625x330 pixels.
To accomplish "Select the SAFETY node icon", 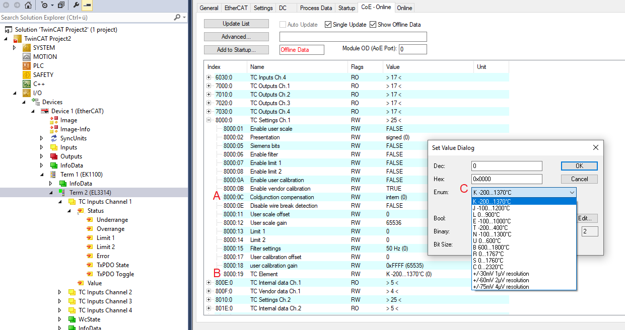I will pyautogui.click(x=27, y=75).
